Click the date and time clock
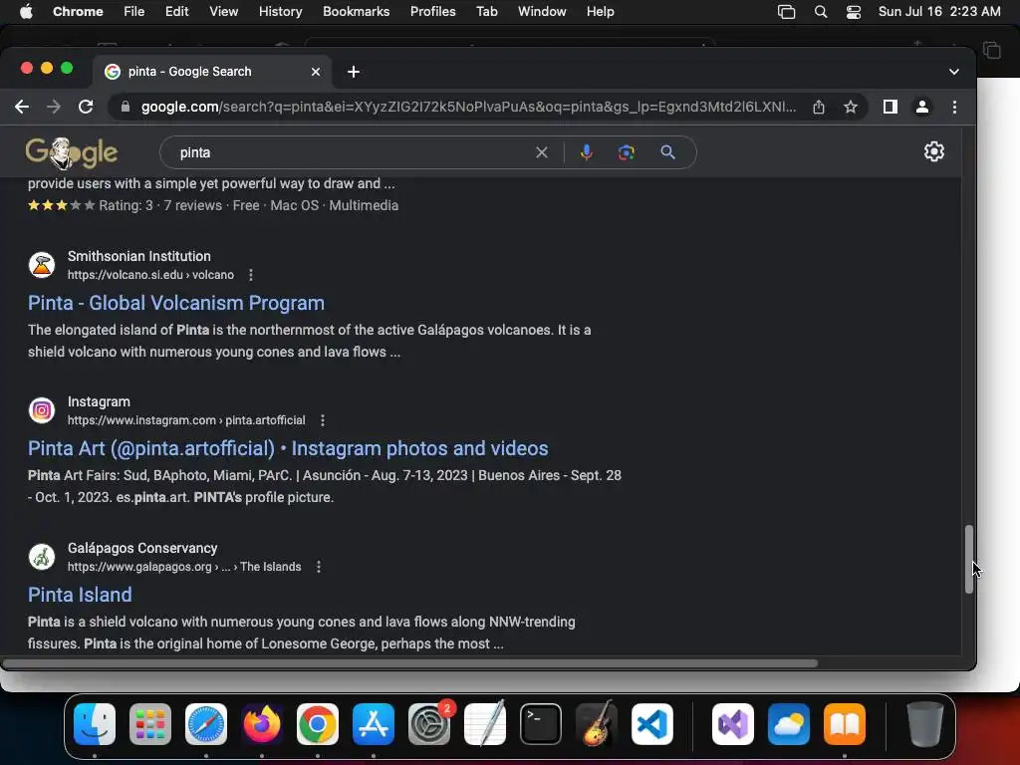 coord(938,12)
